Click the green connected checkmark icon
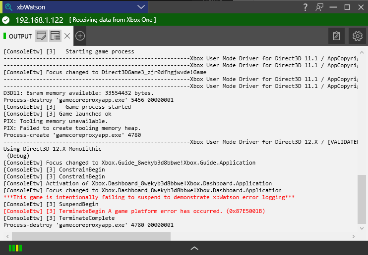This screenshot has width=368, height=255. (x=6, y=20)
